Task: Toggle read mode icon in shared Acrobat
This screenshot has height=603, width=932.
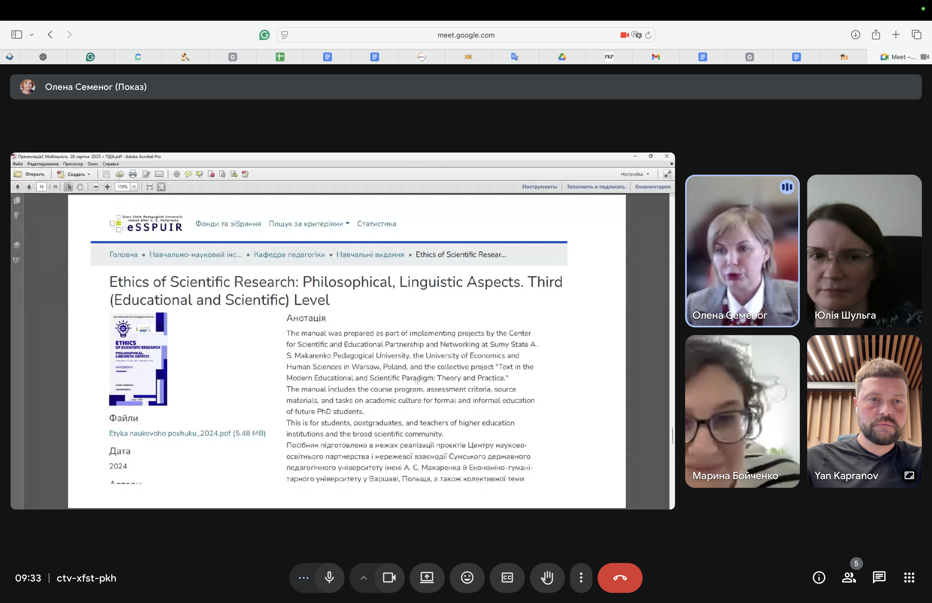Action: point(668,174)
